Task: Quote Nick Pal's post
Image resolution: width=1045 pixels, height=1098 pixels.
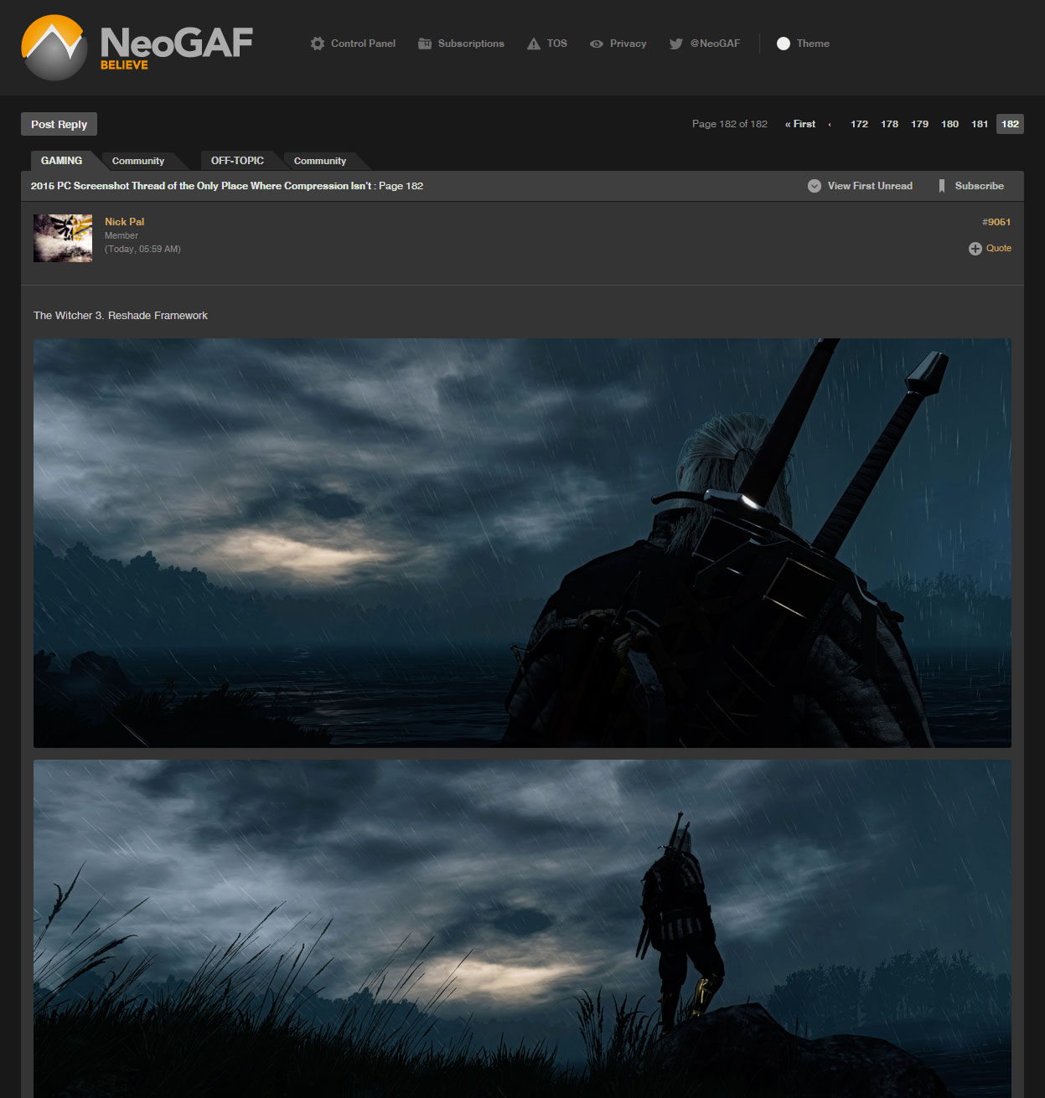Action: click(x=998, y=249)
